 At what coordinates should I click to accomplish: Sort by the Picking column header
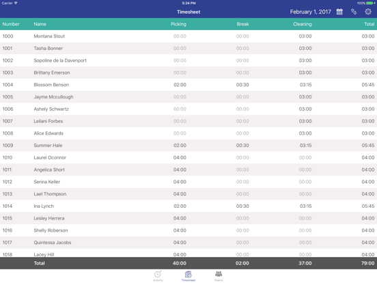[x=178, y=24]
